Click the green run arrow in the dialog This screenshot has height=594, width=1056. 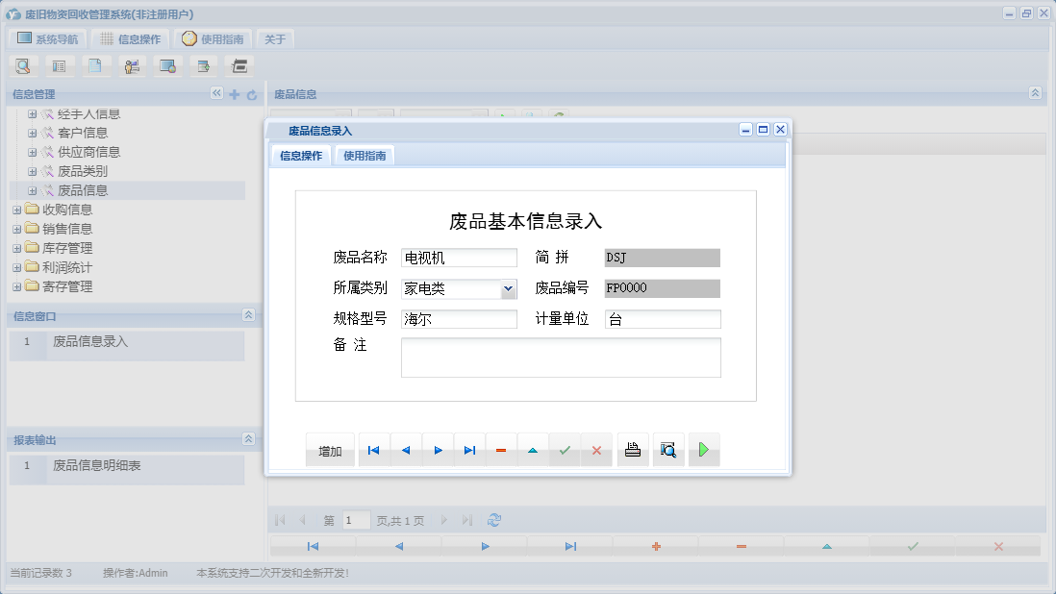704,449
